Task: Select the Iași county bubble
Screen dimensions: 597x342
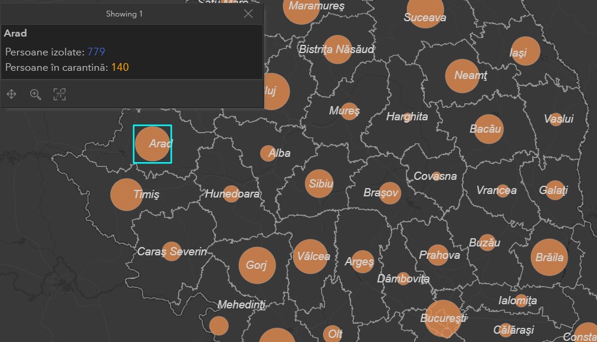Action: coord(525,52)
